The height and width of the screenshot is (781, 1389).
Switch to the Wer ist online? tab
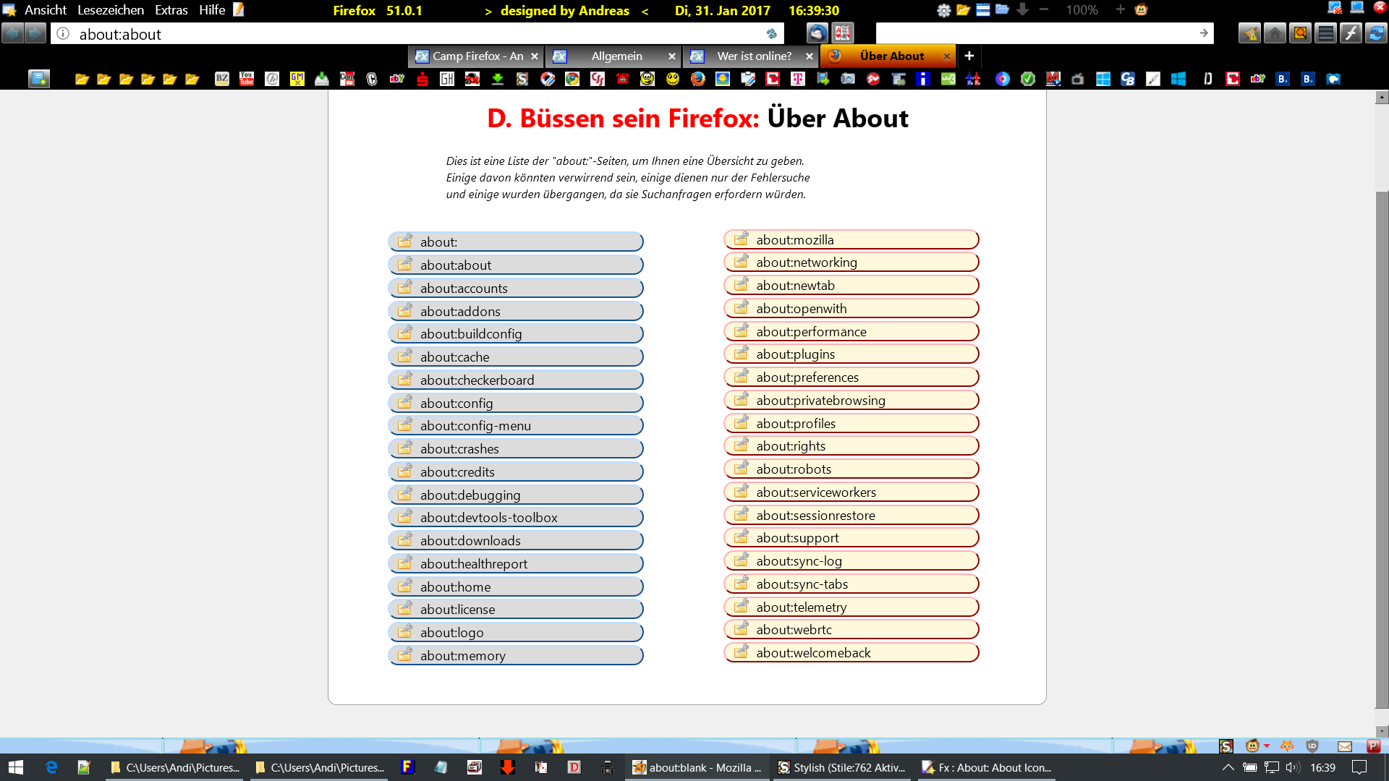click(x=754, y=56)
